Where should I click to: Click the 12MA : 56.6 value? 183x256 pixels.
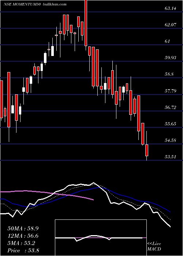pos(23,236)
